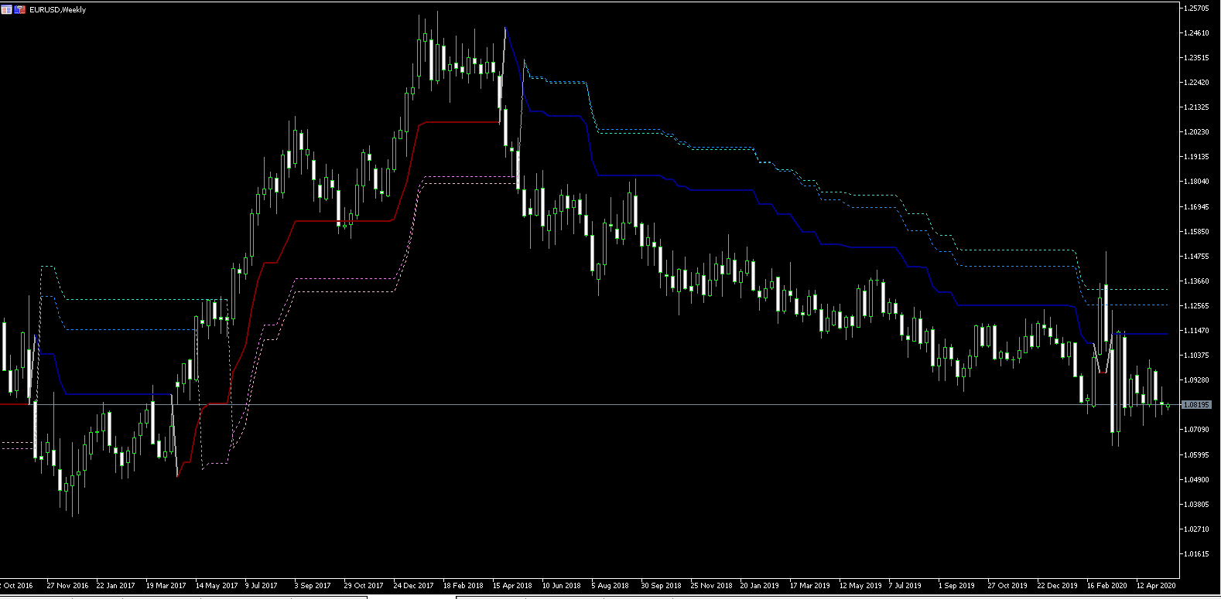Viewport: 1221px width, 599px height.
Task: Click the 24 Dec 2017 time marker
Action: coord(413,585)
